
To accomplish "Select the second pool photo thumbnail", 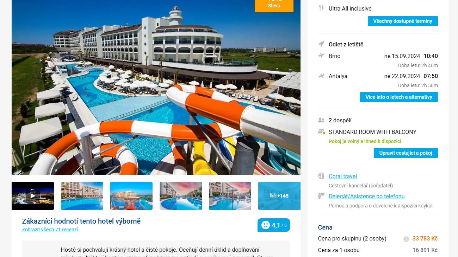I will coord(181,196).
